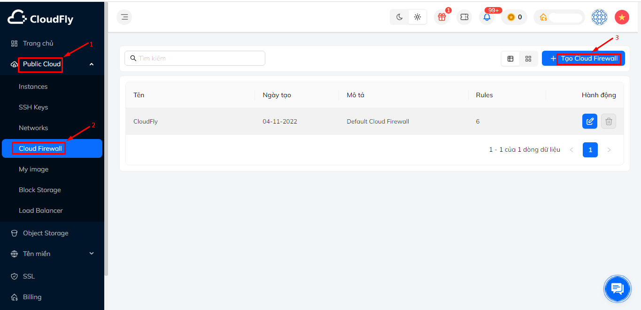Switch to light mode sun icon
641x310 pixels.
click(417, 17)
